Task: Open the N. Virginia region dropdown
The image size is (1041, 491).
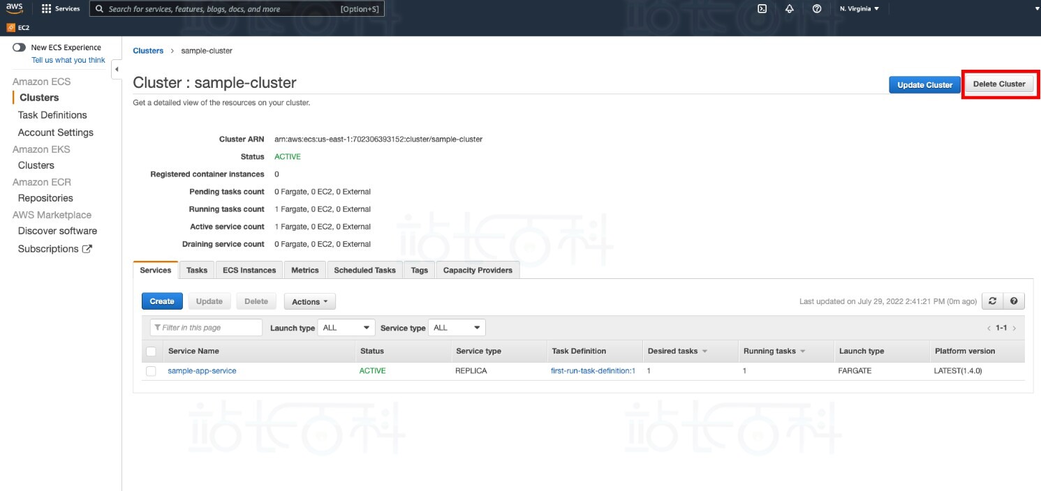Action: pyautogui.click(x=859, y=9)
